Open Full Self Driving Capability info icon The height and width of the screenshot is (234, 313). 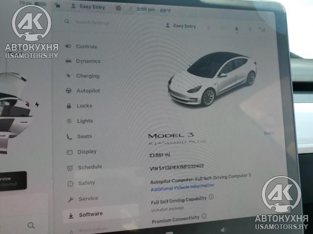click(x=211, y=197)
